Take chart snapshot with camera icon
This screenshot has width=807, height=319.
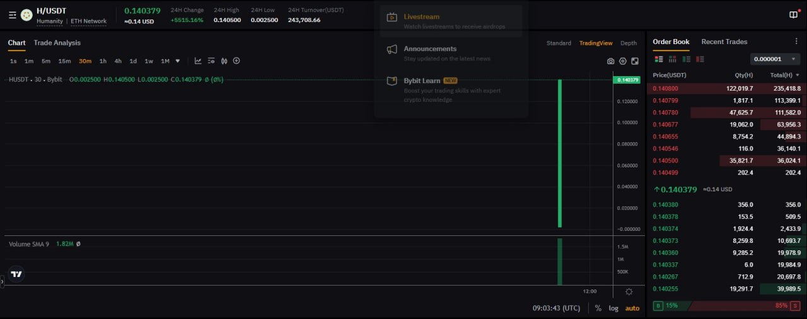(x=610, y=61)
